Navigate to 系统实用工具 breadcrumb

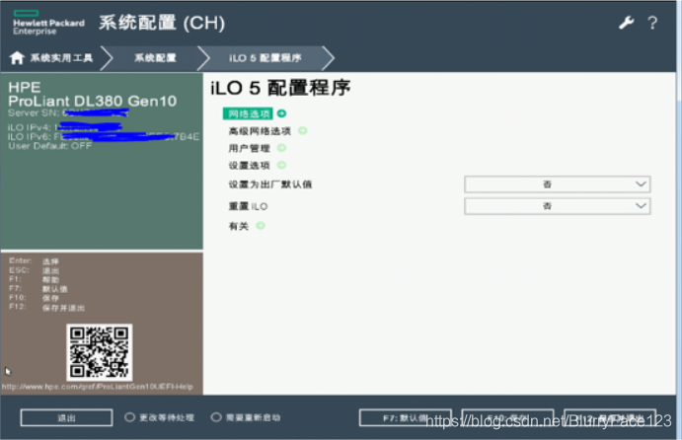pyautogui.click(x=61, y=58)
